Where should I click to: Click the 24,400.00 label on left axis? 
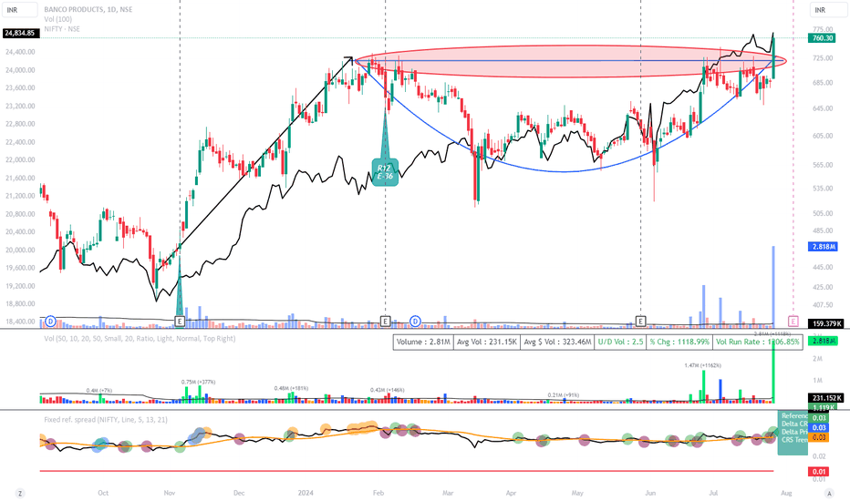(20, 52)
